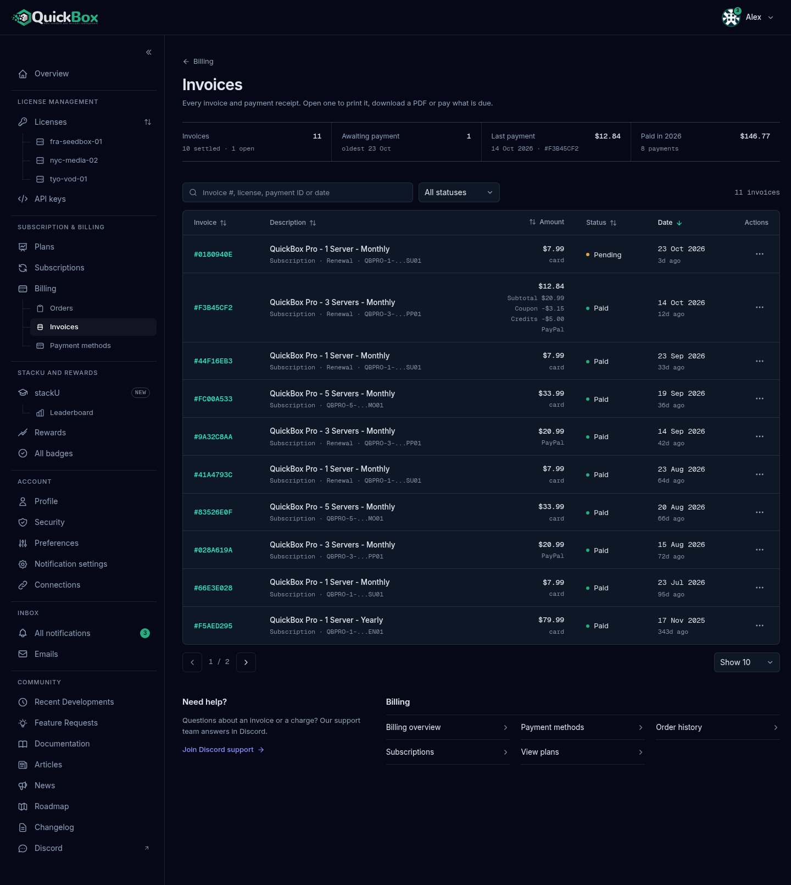
Task: Open invoice #44F16EB3 link
Action: (213, 361)
